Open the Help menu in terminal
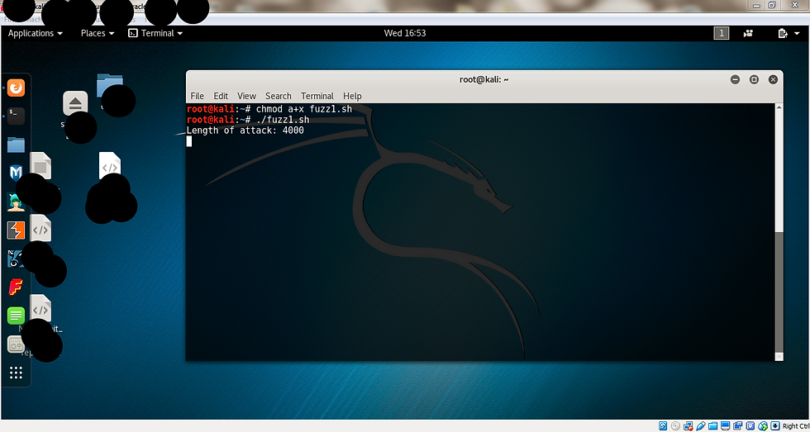 coord(352,96)
